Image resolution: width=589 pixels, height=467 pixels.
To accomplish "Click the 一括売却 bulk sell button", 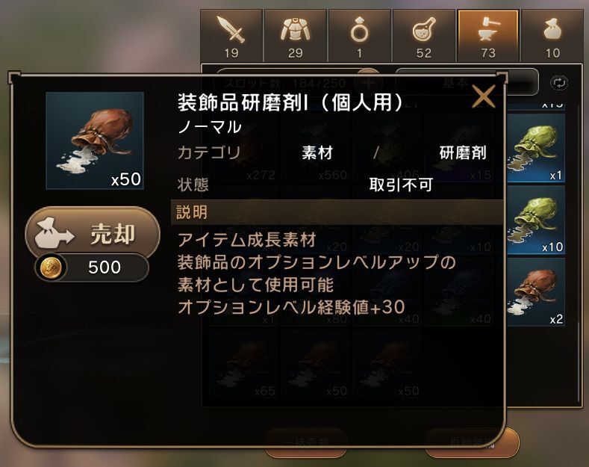I will (x=306, y=442).
